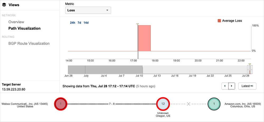Click the Average Loss legend swatch

[x=219, y=21]
